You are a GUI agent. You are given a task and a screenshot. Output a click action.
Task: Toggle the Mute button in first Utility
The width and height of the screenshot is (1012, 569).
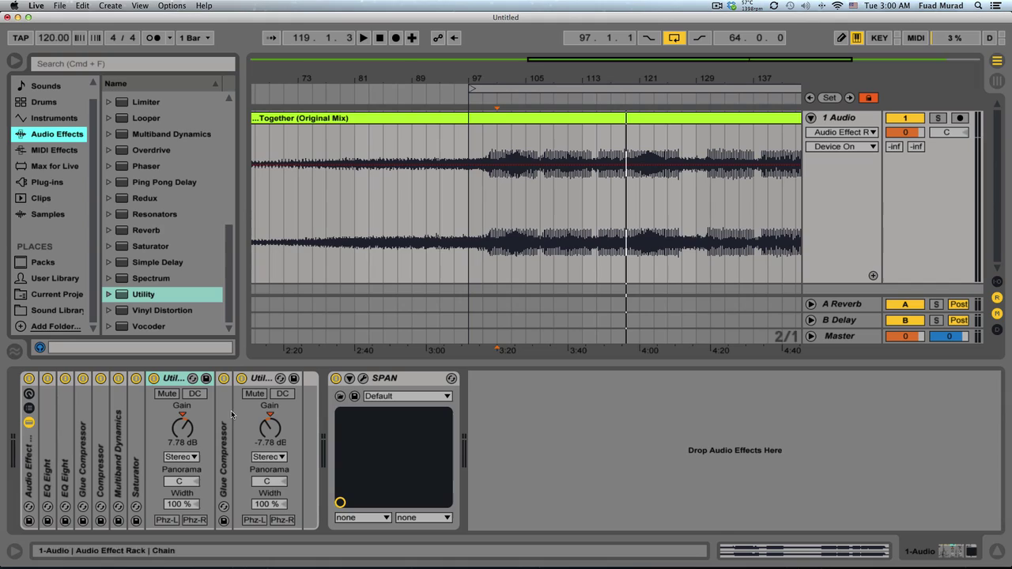click(167, 394)
